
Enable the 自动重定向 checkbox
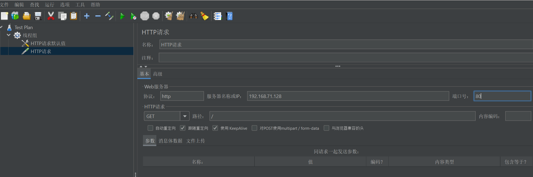click(150, 128)
